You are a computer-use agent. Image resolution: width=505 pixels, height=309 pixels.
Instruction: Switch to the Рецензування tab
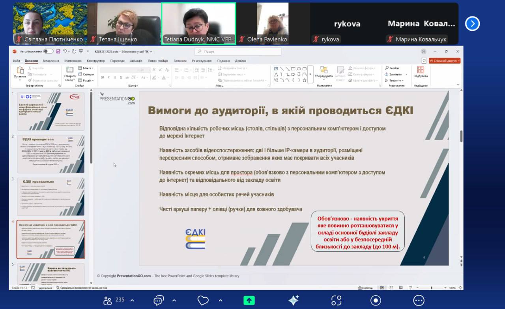[x=202, y=61]
